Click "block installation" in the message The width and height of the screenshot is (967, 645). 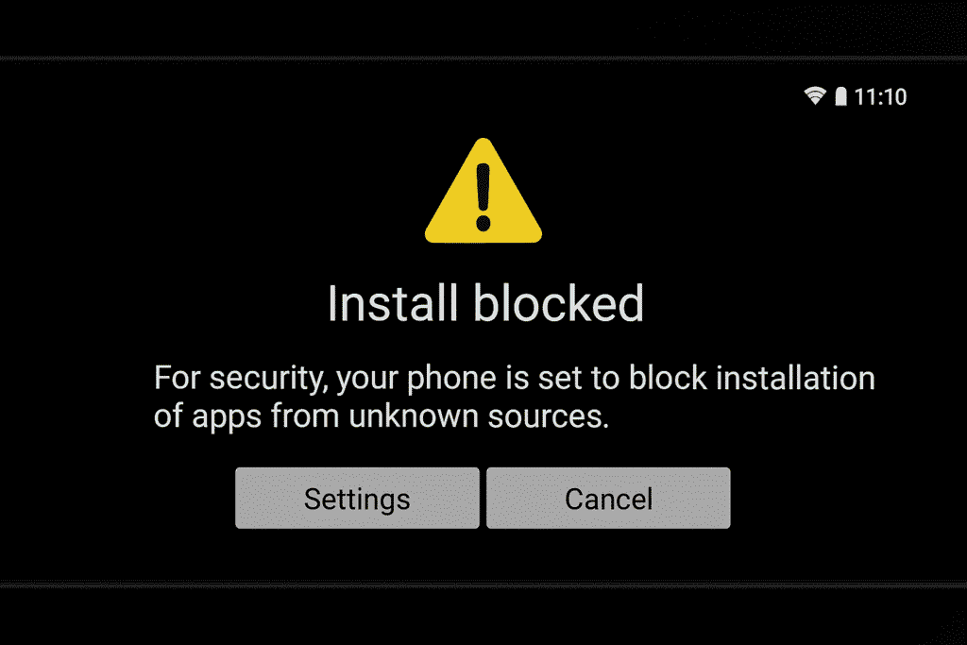coord(752,378)
